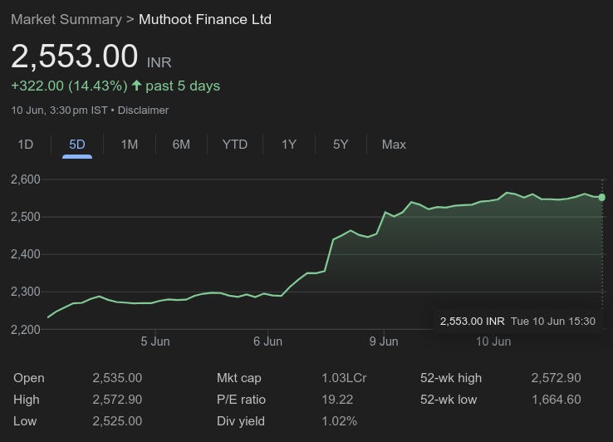Click the green upward arrow icon

click(x=136, y=86)
